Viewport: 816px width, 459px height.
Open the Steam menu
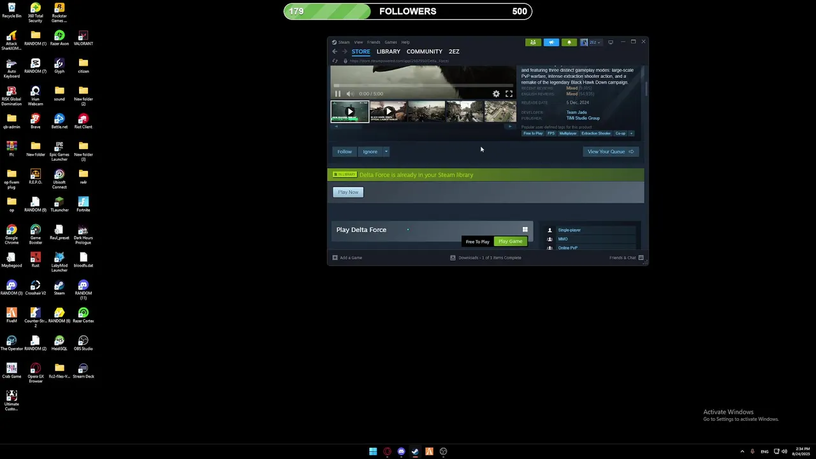(x=344, y=42)
